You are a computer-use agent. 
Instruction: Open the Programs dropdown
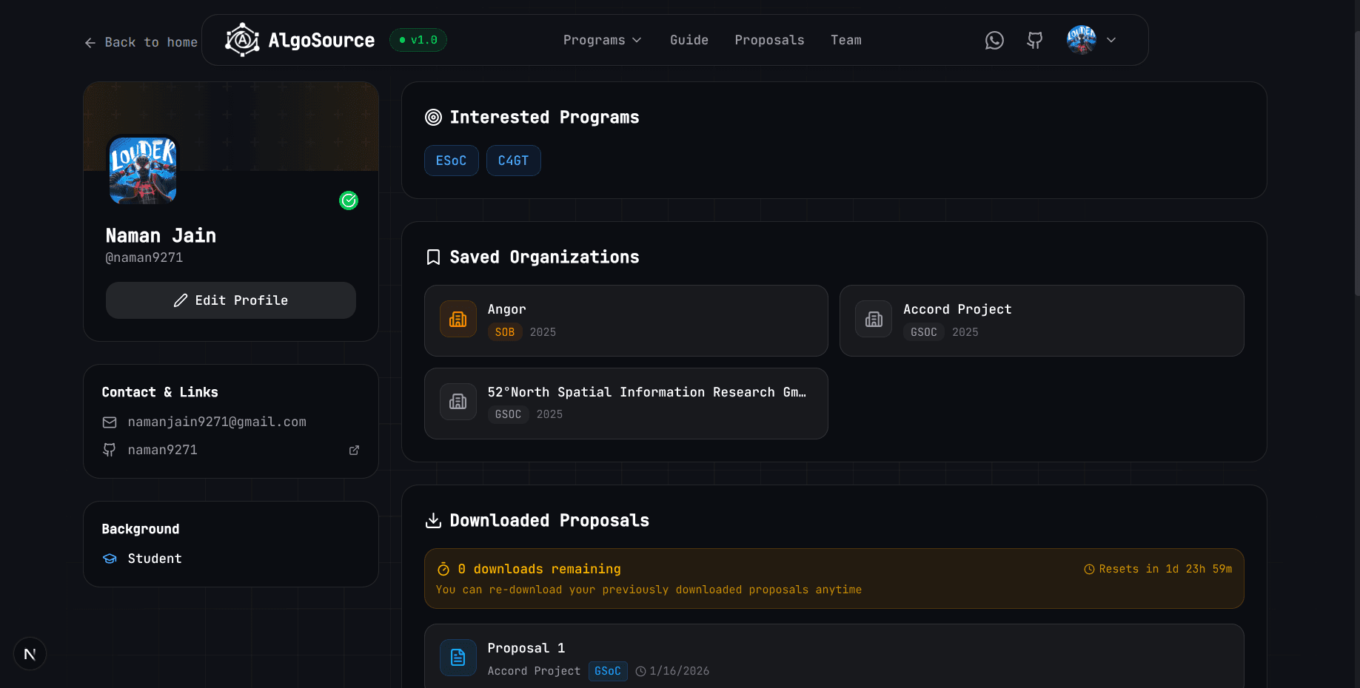[601, 40]
